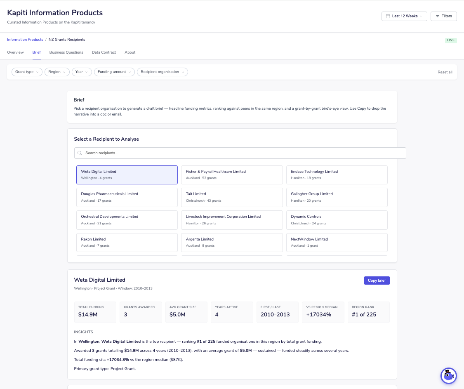
Task: Select Fisher & Paykel Healthcare Limited card
Action: point(232,175)
